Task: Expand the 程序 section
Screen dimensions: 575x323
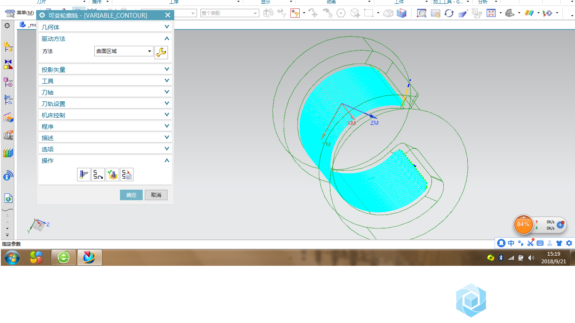Action: (x=105, y=127)
